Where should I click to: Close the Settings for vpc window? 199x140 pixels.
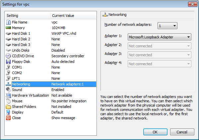click(192, 4)
